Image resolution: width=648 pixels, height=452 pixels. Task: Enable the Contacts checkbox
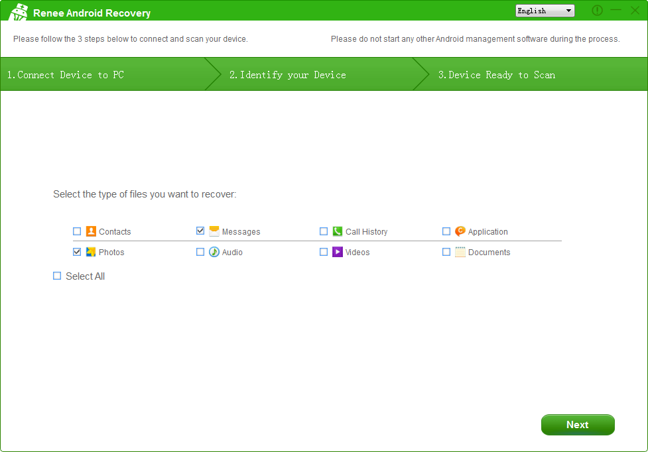pos(77,231)
